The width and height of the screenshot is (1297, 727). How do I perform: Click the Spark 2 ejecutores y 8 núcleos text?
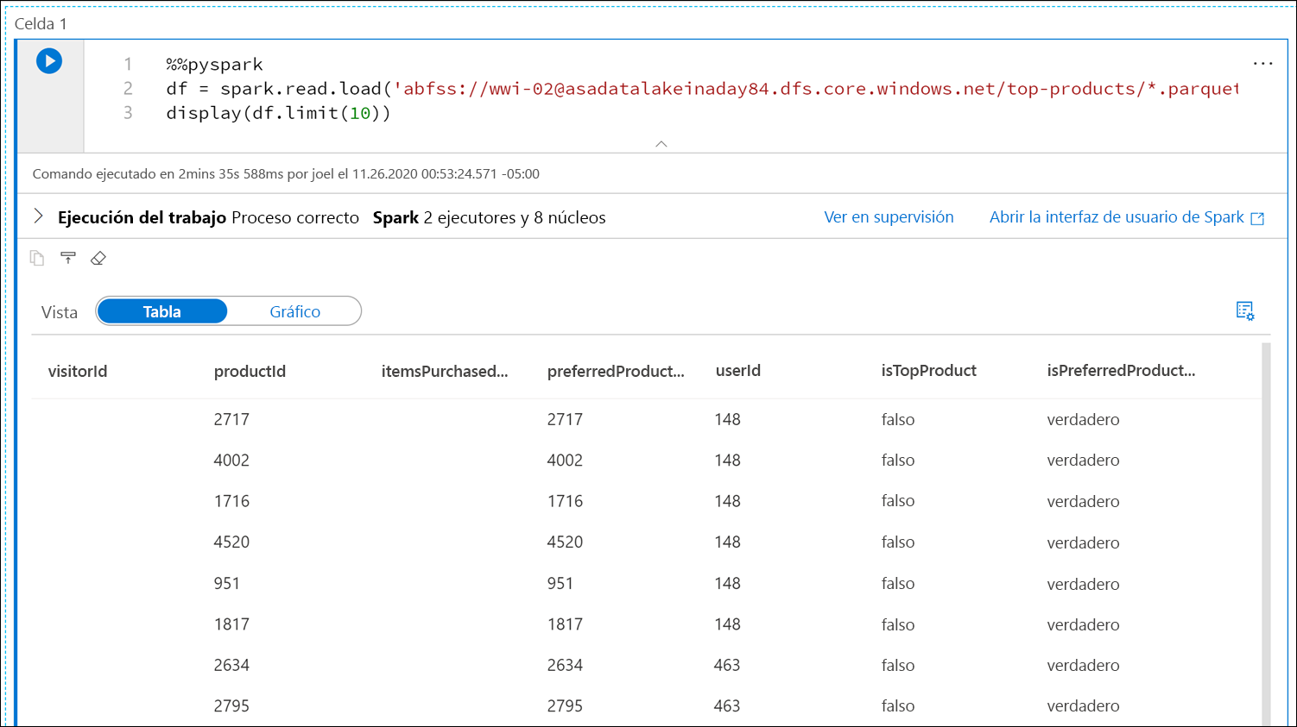pos(489,217)
